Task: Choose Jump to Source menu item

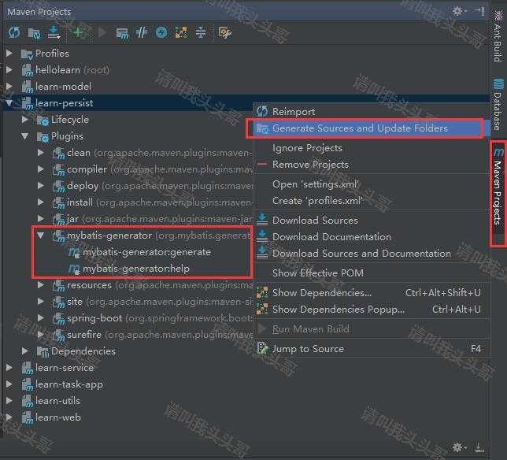Action: (x=372, y=349)
